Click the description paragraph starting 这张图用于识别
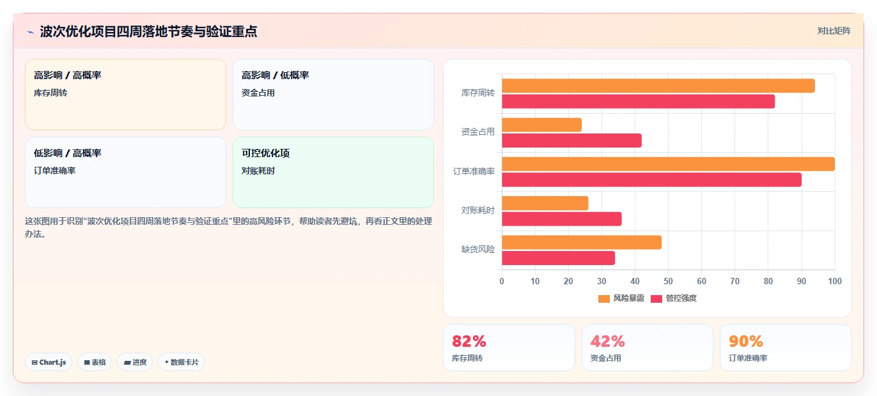Viewport: 877px width, 396px height. pos(228,227)
